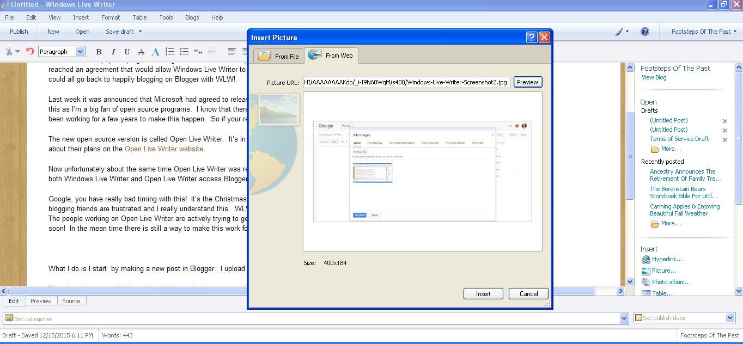Click the Picture URL input field
743x344 pixels.
pyautogui.click(x=406, y=82)
